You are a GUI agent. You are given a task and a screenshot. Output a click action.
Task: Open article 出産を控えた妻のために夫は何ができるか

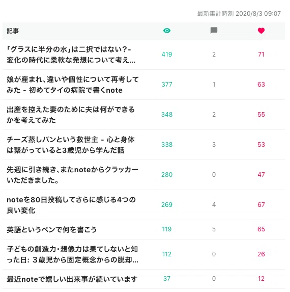pyautogui.click(x=71, y=115)
